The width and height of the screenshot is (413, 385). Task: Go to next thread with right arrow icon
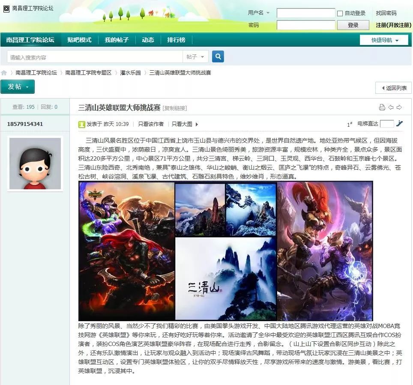[x=399, y=107]
